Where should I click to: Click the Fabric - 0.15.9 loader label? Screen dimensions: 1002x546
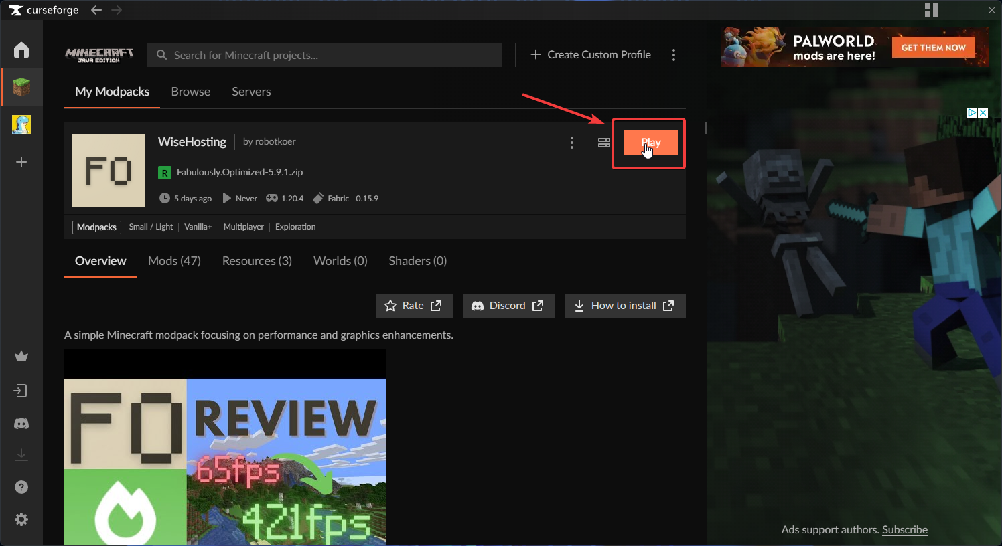[346, 198]
